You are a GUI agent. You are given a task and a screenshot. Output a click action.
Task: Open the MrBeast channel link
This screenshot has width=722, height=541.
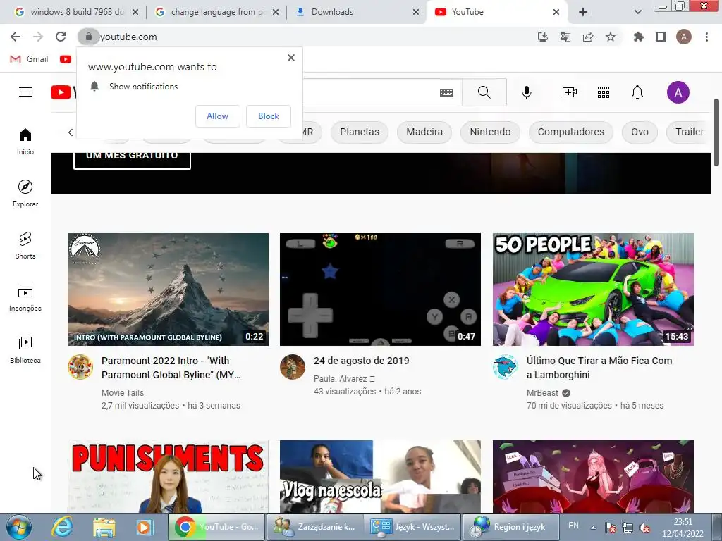[542, 393]
